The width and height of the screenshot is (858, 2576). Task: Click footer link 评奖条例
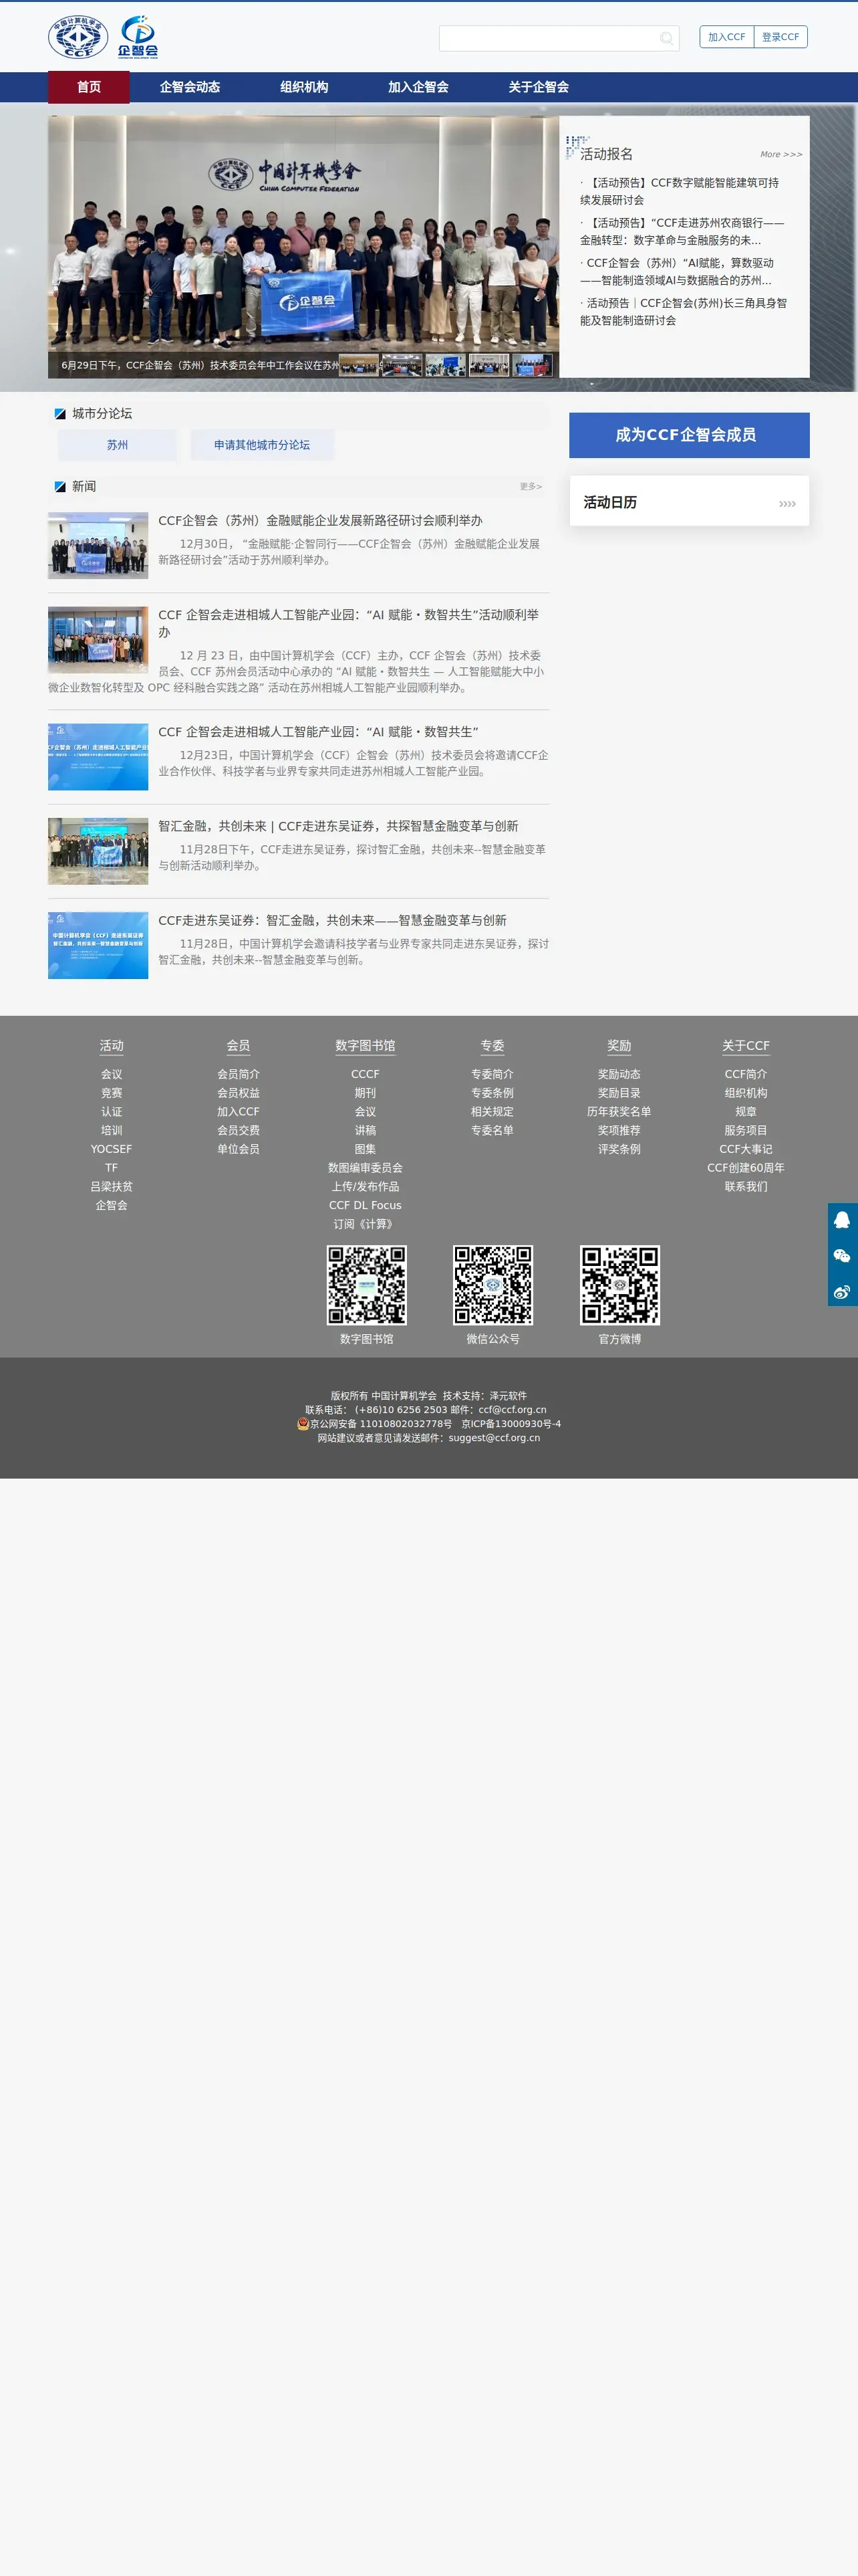pos(619,1149)
